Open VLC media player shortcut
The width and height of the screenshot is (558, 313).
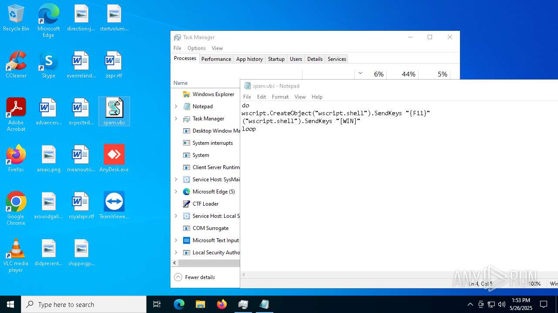pyautogui.click(x=16, y=256)
